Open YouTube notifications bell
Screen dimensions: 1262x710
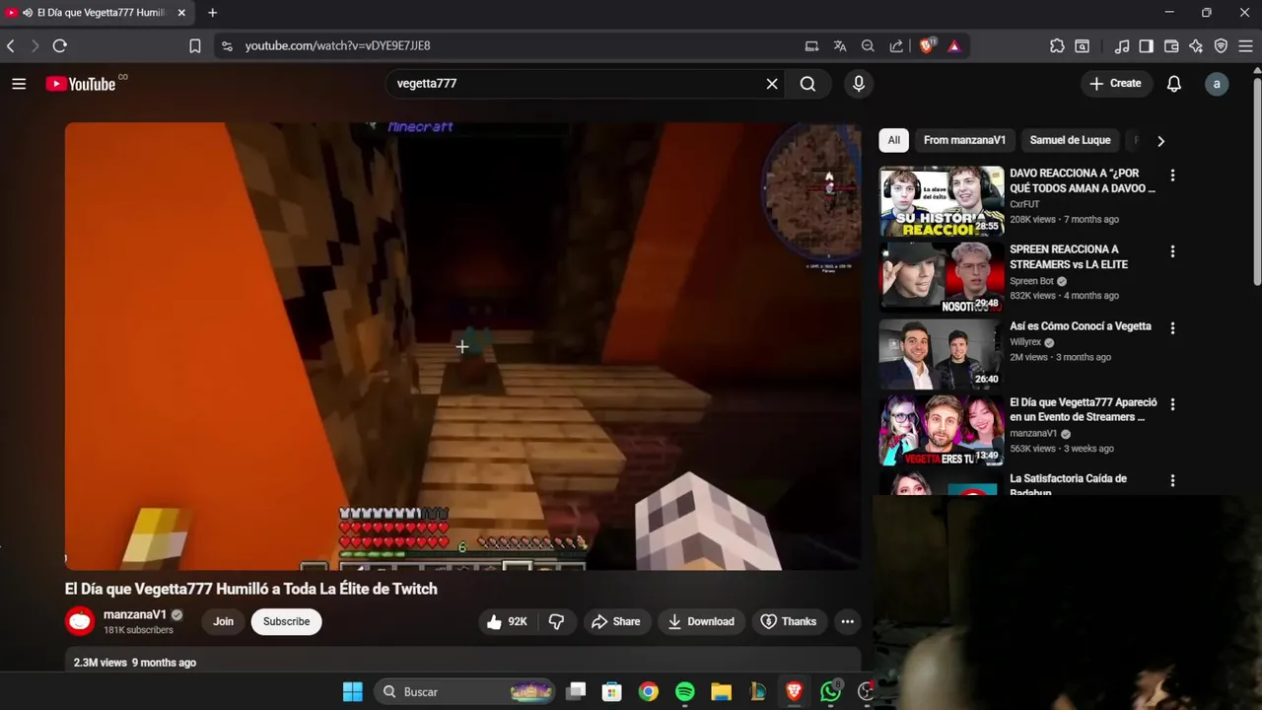click(1173, 84)
